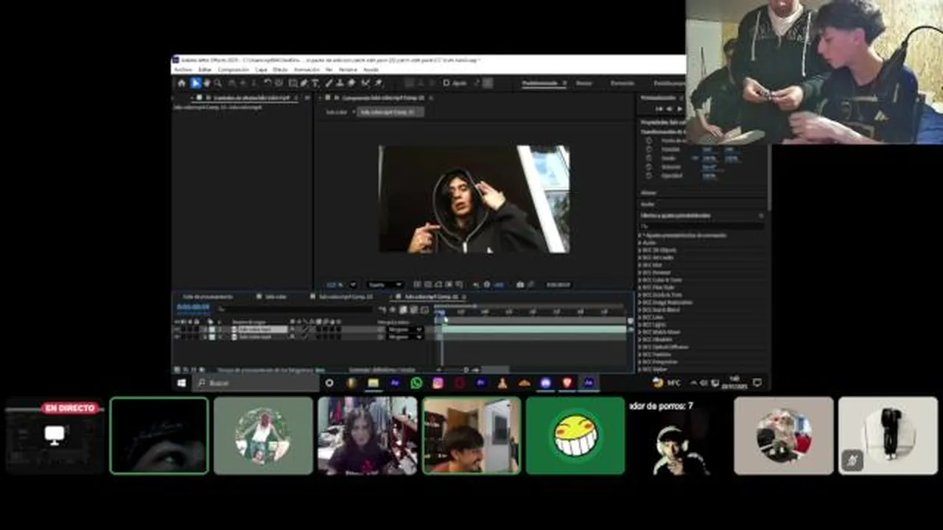Image resolution: width=943 pixels, height=530 pixels.
Task: Open the Archivo menu
Action: (183, 69)
